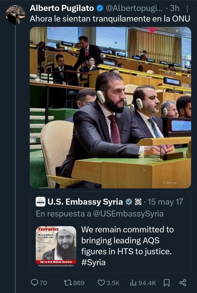Open the @Albertopugi... handle
Screen dimensions: 197x293
coord(134,8)
